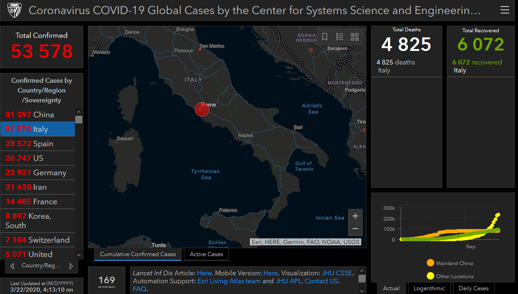Click the Sarajevo label on the map
The image size is (518, 294).
point(337,48)
